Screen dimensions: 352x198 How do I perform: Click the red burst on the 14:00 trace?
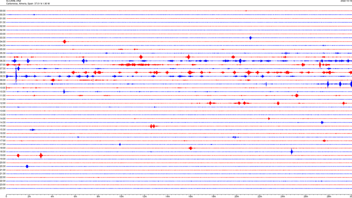269,118
